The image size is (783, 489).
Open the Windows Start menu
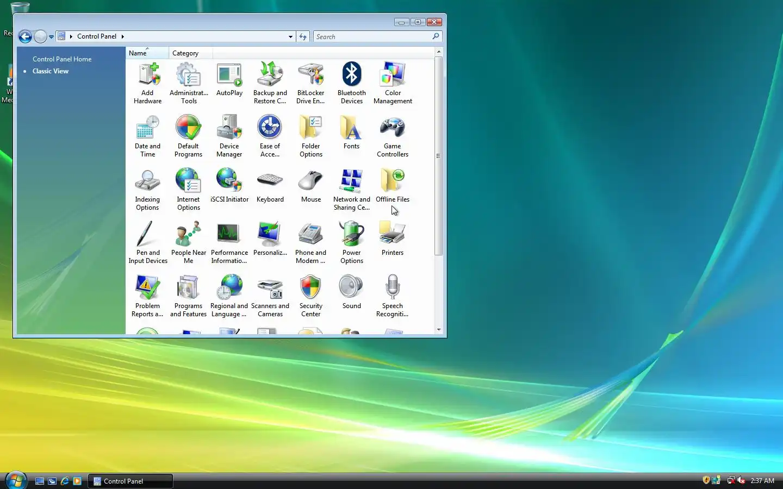coord(16,480)
